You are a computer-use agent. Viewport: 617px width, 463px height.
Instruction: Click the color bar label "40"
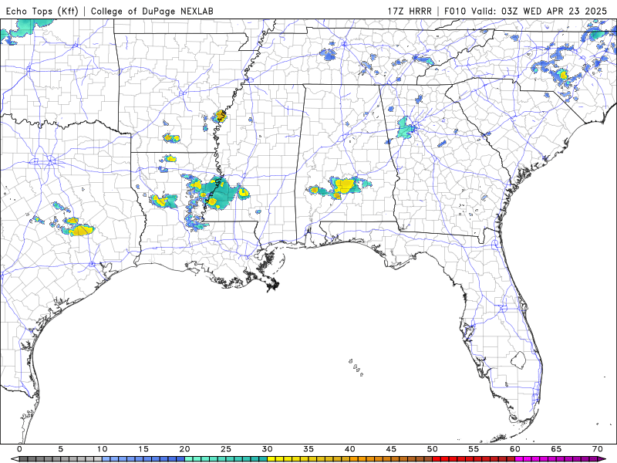(x=350, y=449)
